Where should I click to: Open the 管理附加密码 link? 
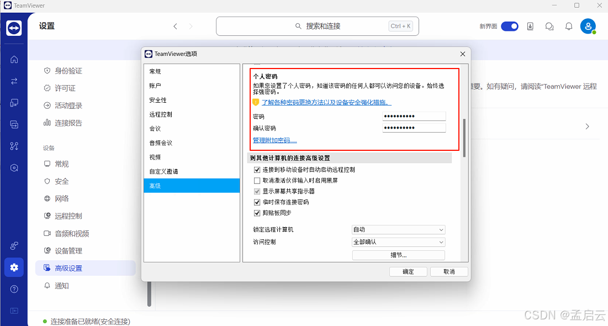(275, 140)
